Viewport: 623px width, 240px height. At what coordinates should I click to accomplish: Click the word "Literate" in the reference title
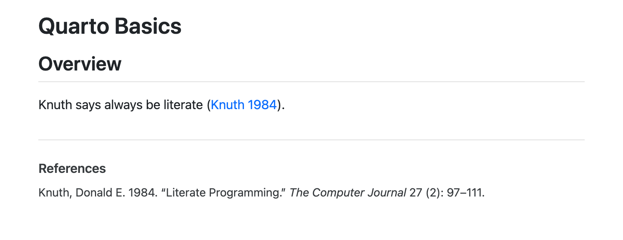[x=185, y=193]
